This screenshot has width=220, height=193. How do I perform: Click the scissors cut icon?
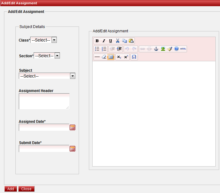[x=118, y=41]
